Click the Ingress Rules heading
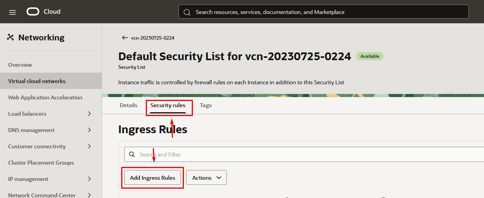Image resolution: width=484 pixels, height=198 pixels. (x=153, y=129)
